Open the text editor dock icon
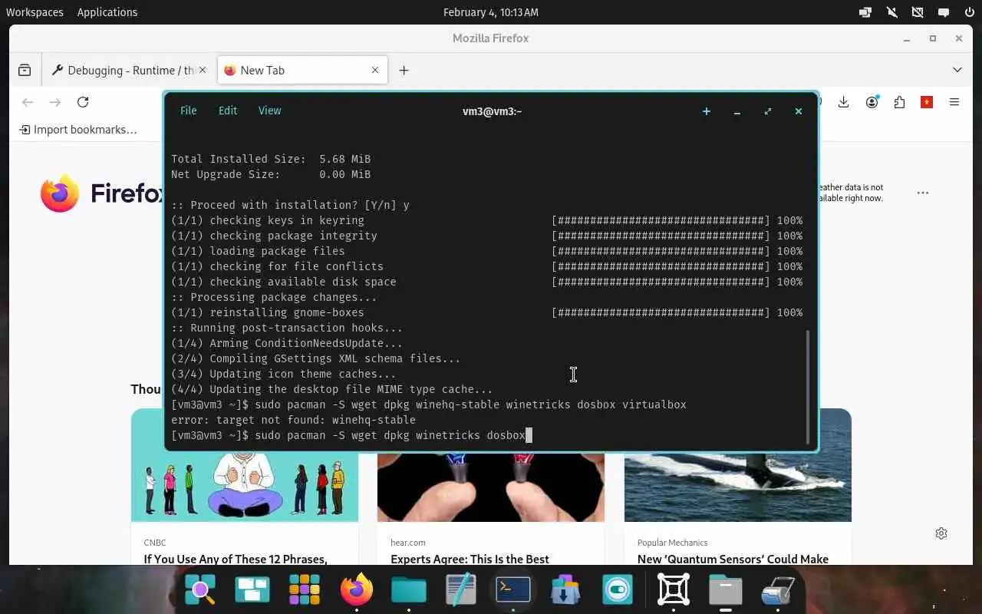 click(461, 589)
